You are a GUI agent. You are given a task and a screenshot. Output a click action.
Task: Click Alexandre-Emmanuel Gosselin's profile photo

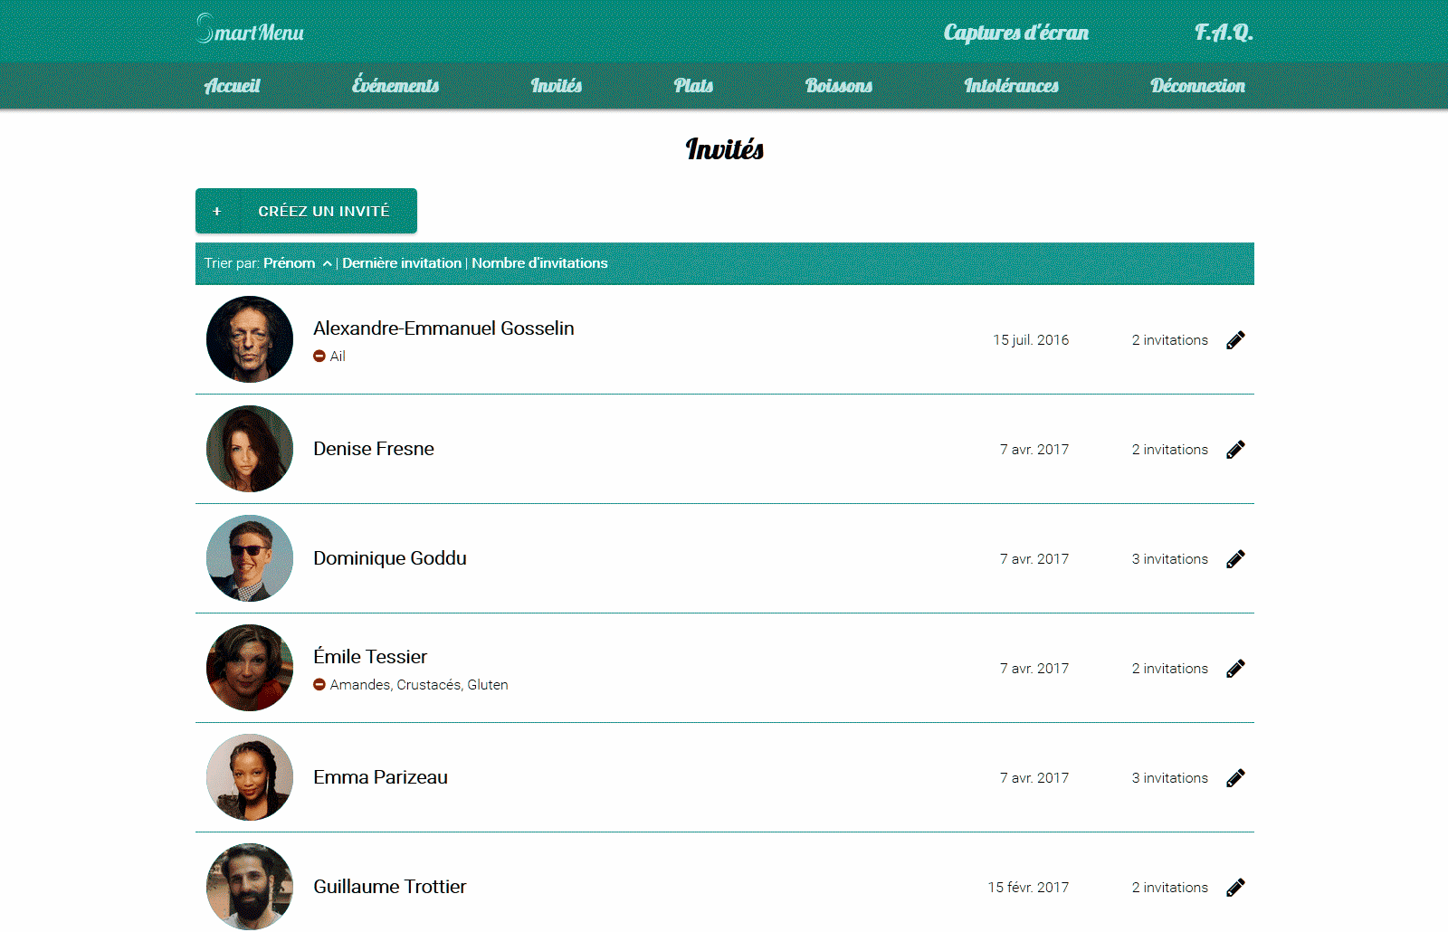point(250,339)
